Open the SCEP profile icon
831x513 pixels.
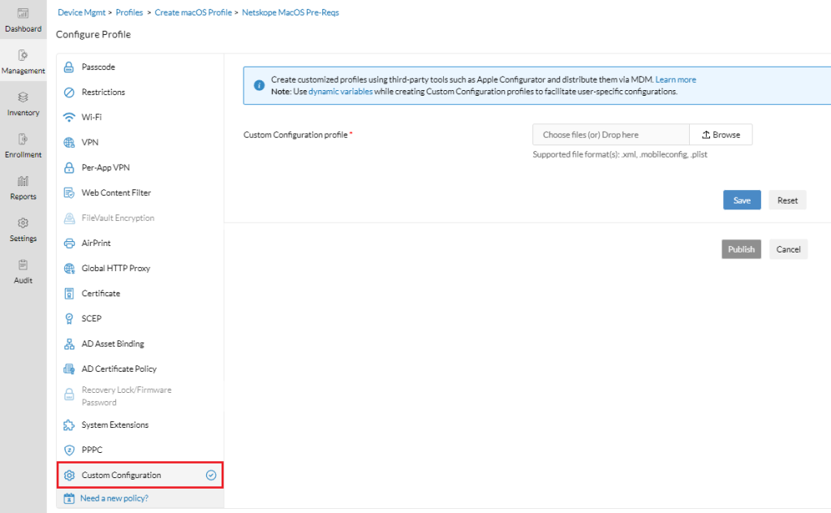pos(70,318)
